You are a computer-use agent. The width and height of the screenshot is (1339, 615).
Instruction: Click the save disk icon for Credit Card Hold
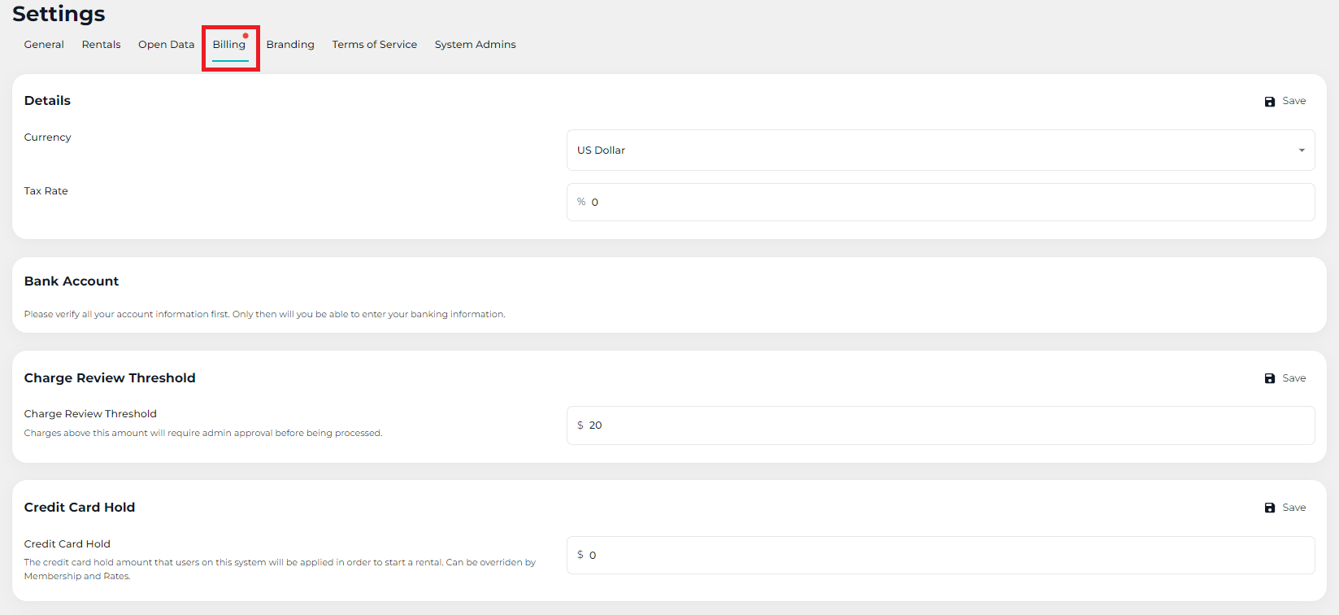(x=1269, y=508)
